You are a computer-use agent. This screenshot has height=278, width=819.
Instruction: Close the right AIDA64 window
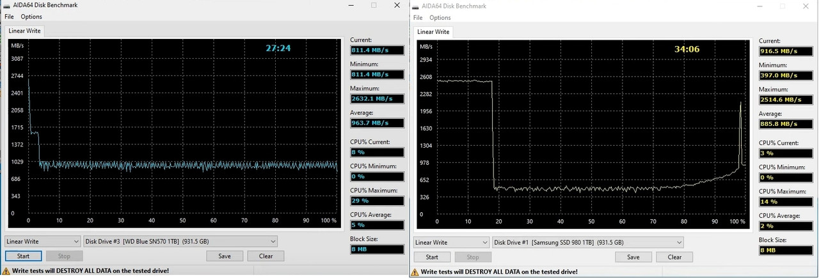pyautogui.click(x=806, y=6)
